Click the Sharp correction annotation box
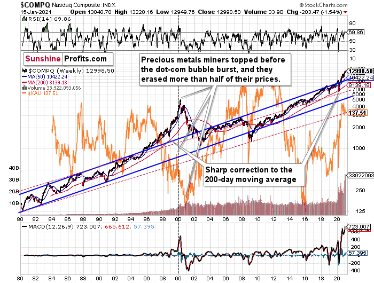Image resolution: width=374 pixels, height=283 pixels. 254,175
